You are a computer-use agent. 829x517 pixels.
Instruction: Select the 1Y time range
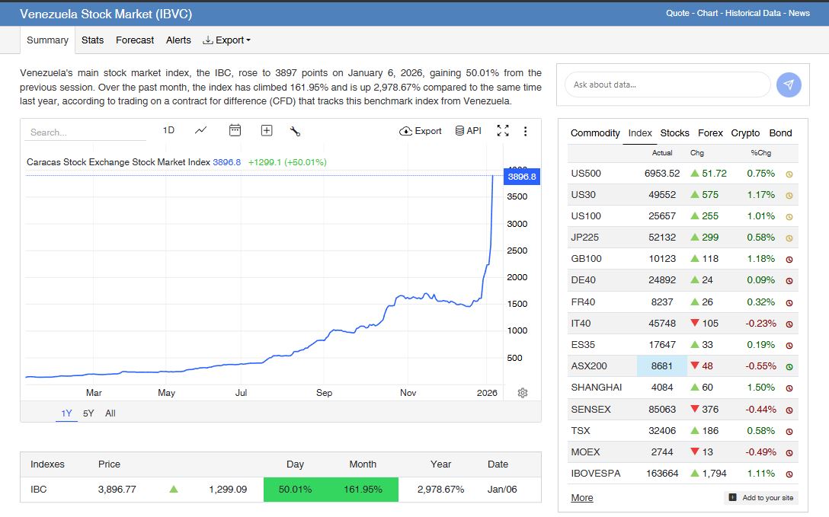(67, 413)
